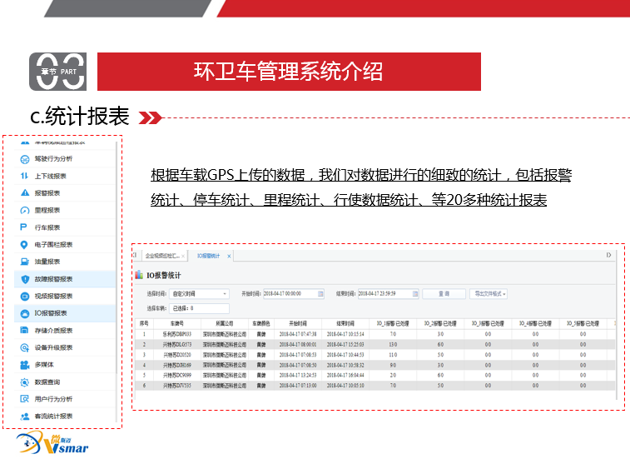
Task: Click the sidebar vertical scrollbar
Action: (x=117, y=283)
